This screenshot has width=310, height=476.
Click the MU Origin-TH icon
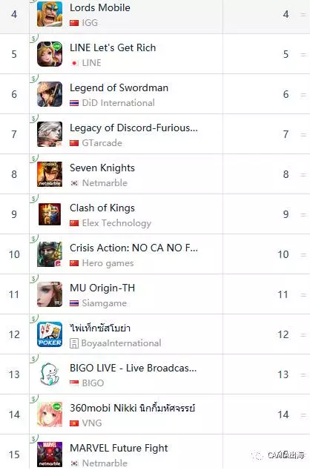point(50,294)
